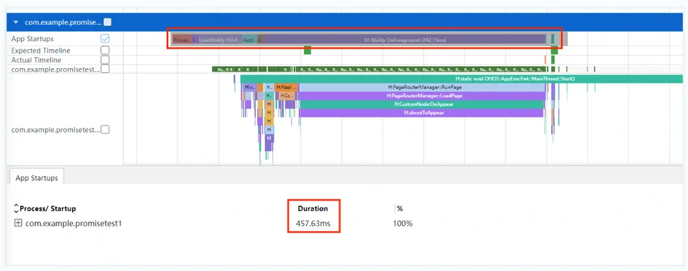Select the MainThread::Start() trace slice
Screen dimensions: 688x271
(x=462, y=79)
